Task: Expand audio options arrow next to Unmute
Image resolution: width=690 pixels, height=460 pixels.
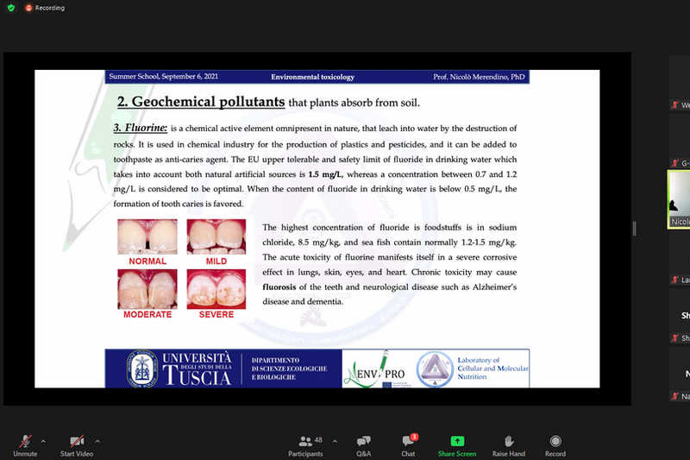Action: point(43,441)
